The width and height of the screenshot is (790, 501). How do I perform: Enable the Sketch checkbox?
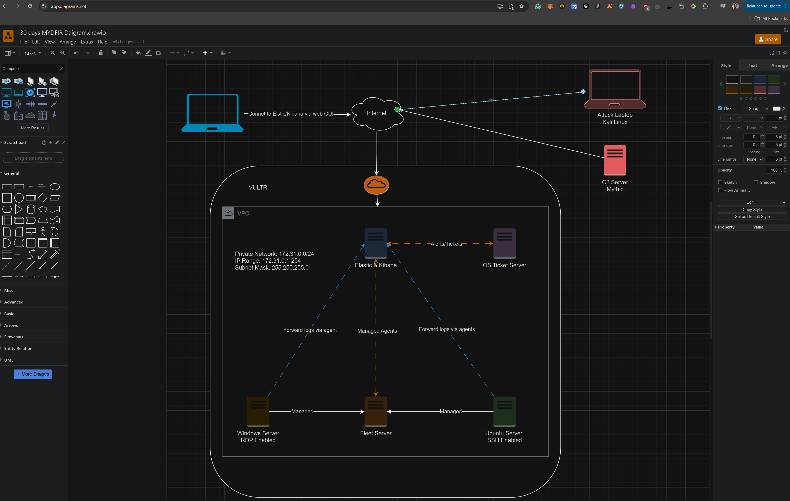(x=720, y=182)
